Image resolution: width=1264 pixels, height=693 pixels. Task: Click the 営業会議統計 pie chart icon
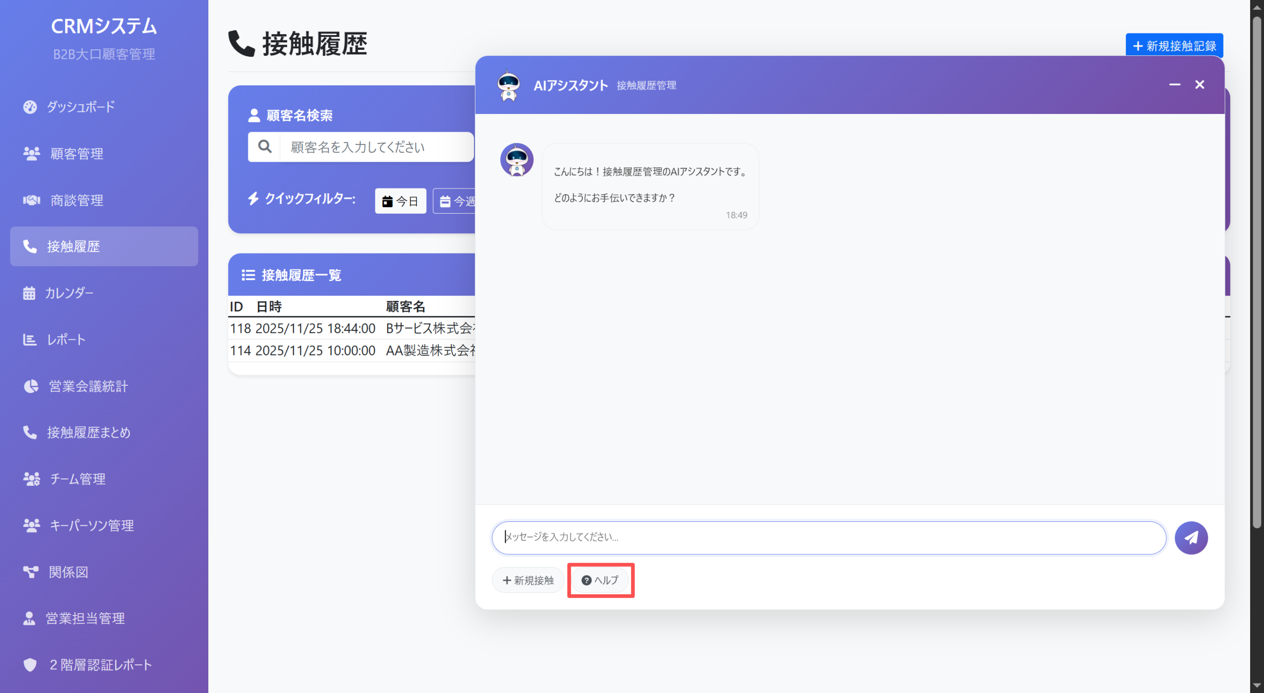click(30, 386)
